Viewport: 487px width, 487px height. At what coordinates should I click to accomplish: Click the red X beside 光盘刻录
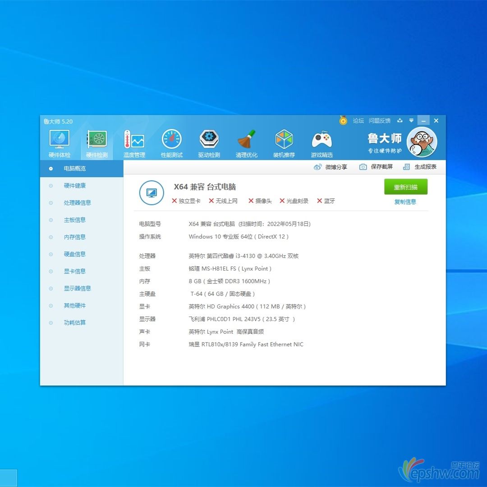click(x=282, y=201)
